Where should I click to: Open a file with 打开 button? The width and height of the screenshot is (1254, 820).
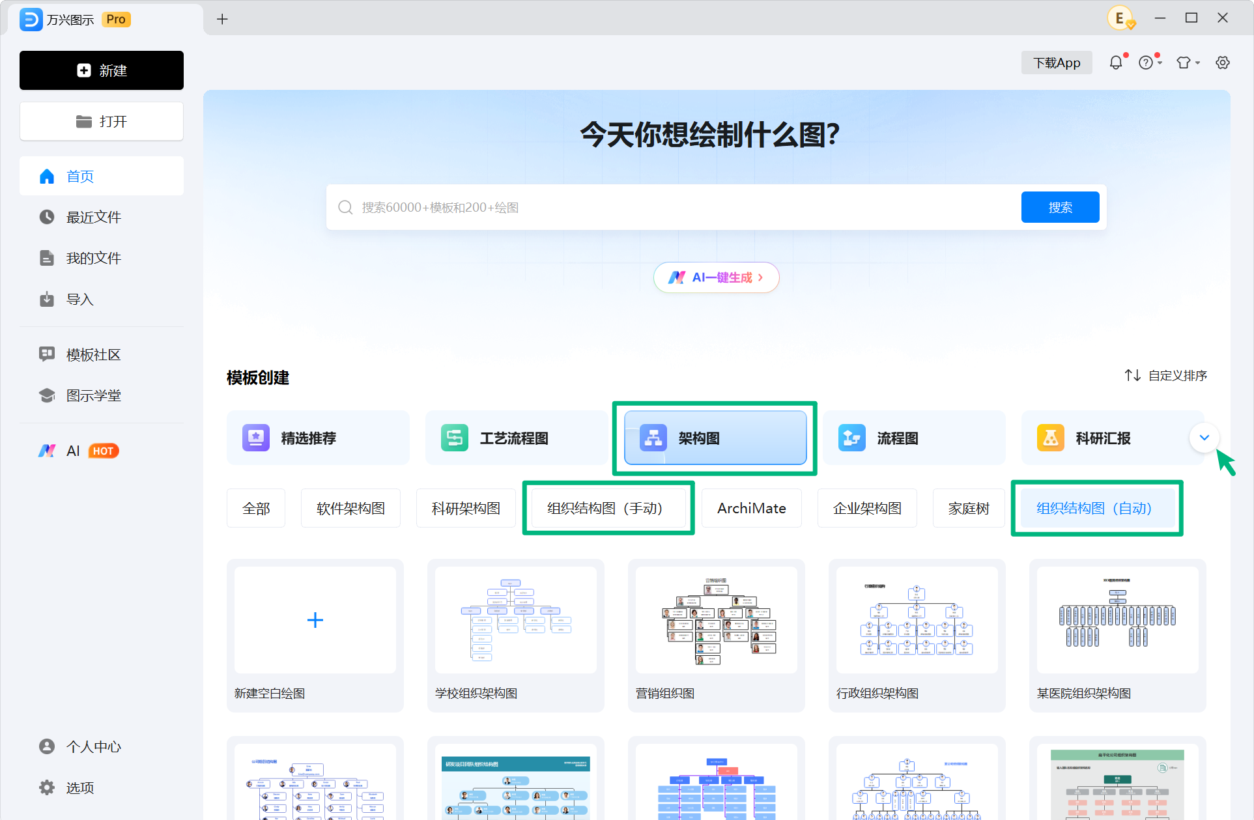[102, 121]
